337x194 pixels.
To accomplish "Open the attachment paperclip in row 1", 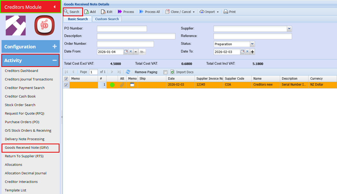I will coord(122,85).
